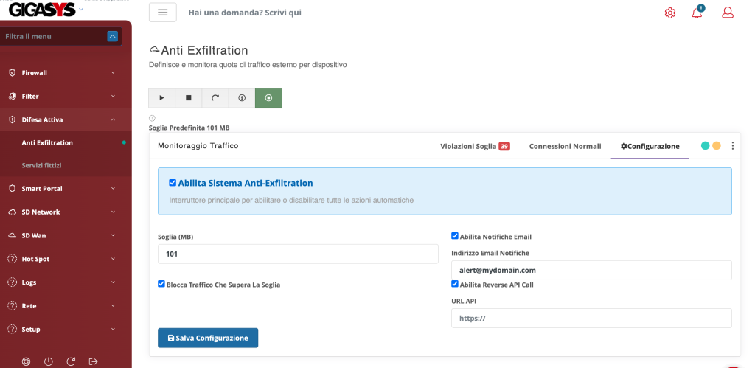Click the Hai una domanda search box
The width and height of the screenshot is (755, 368).
click(245, 13)
